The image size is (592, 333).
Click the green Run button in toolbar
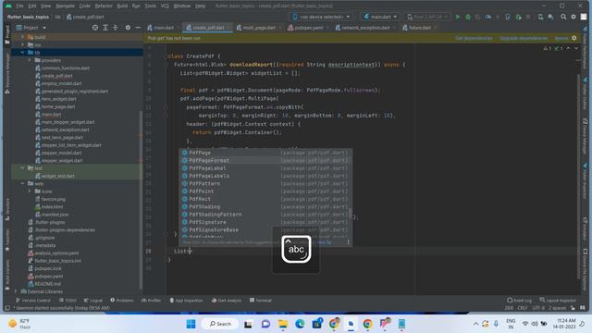(458, 17)
